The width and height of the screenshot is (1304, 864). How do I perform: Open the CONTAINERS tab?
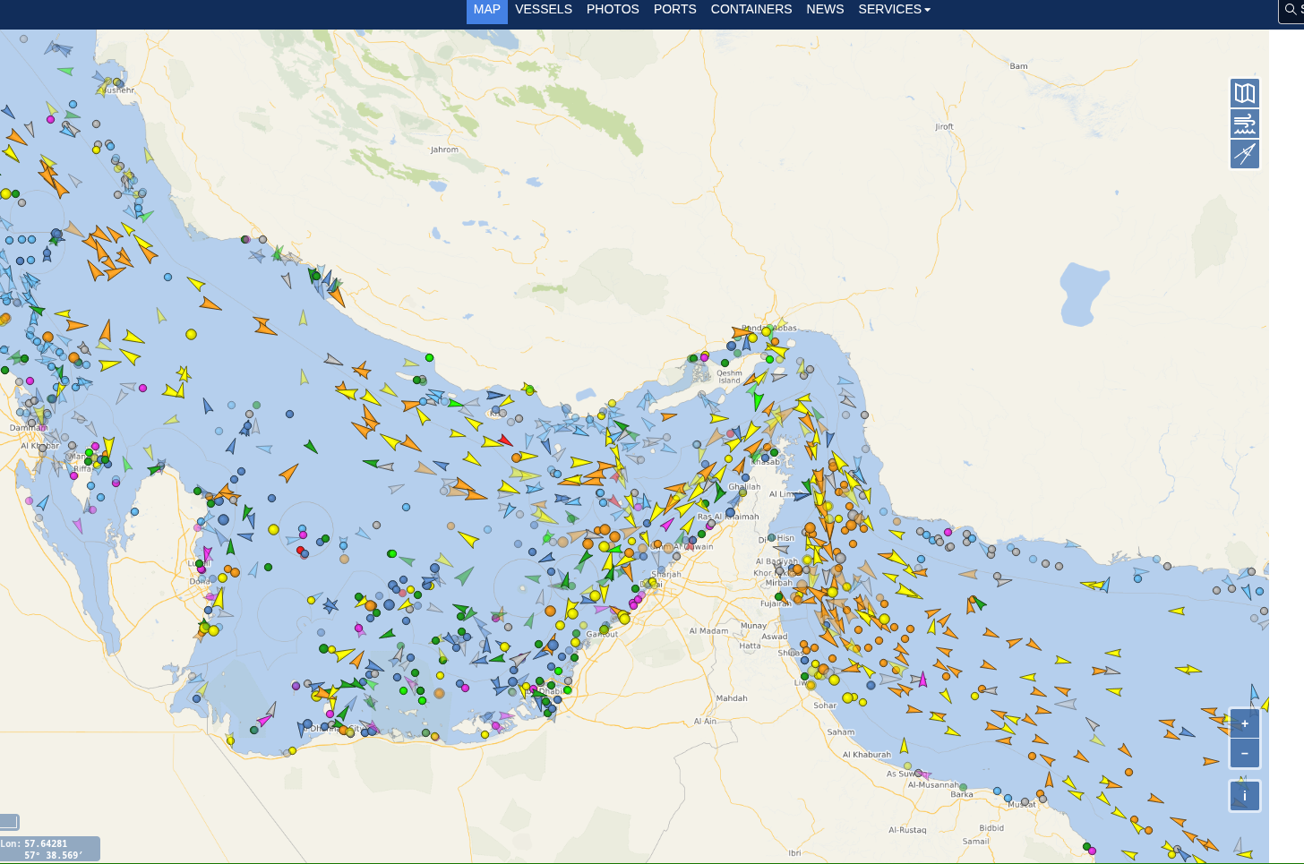pos(751,10)
